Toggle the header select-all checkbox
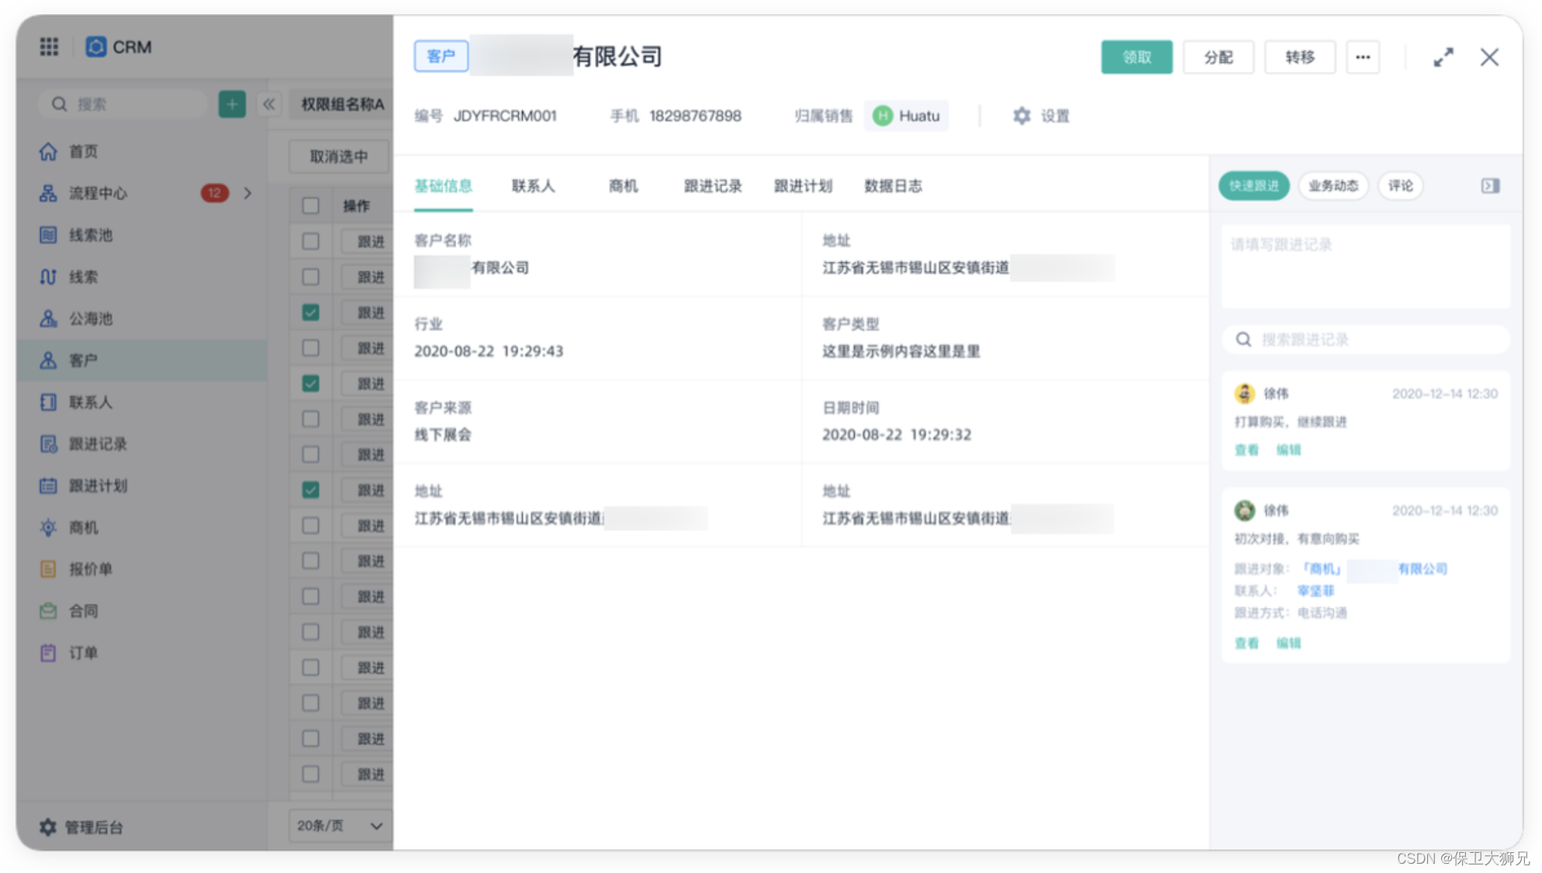The height and width of the screenshot is (873, 1542). [311, 206]
